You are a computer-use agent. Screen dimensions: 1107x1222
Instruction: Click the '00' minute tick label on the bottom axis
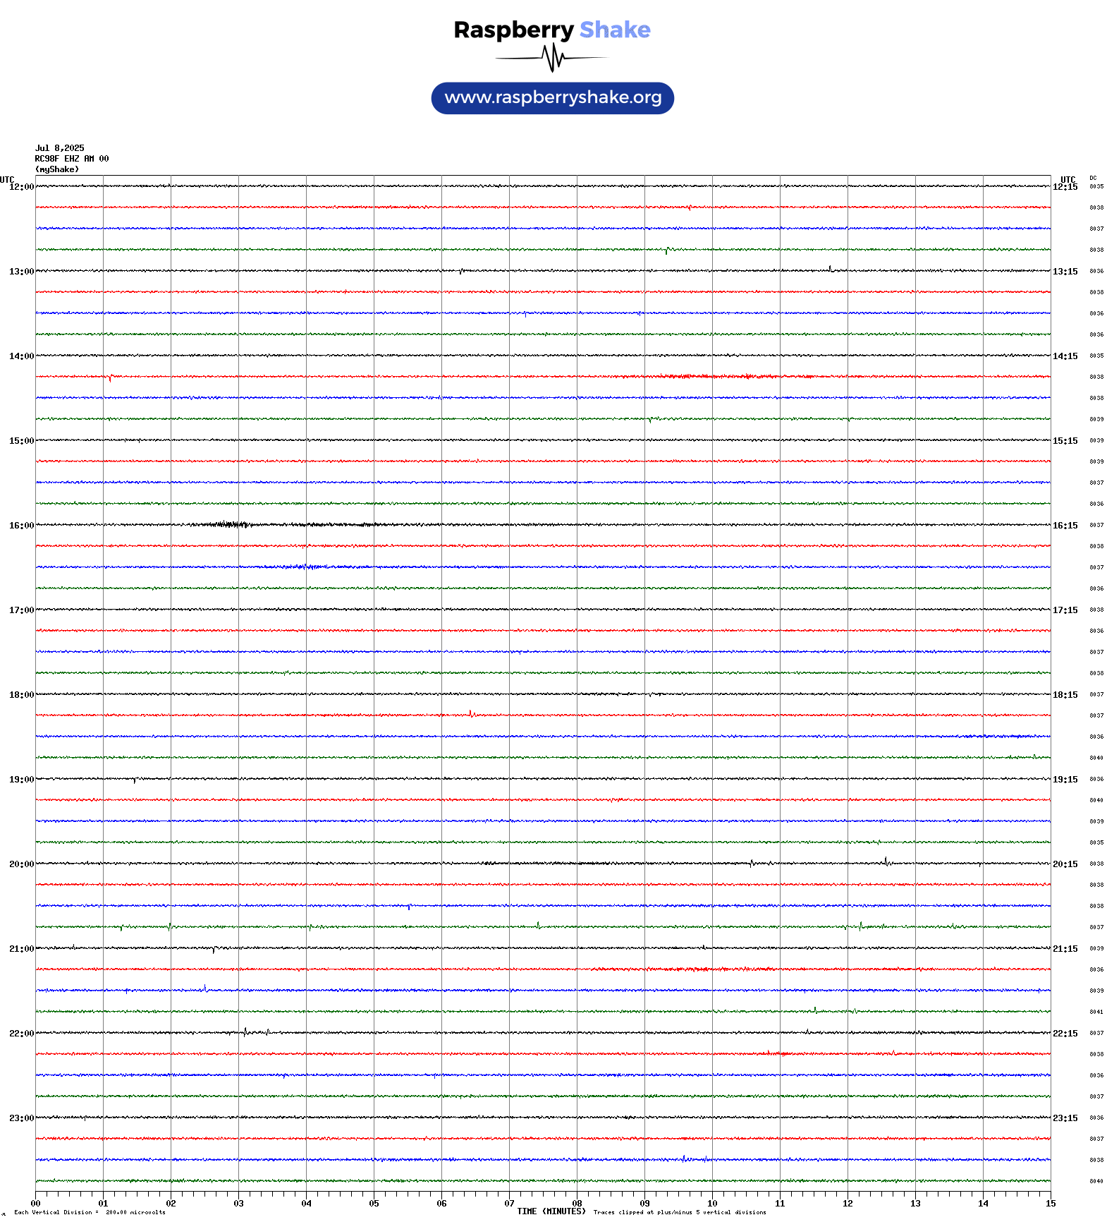click(35, 1204)
